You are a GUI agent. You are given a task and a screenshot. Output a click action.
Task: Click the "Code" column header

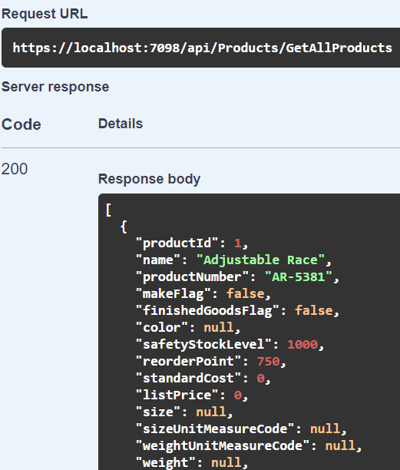pos(21,124)
